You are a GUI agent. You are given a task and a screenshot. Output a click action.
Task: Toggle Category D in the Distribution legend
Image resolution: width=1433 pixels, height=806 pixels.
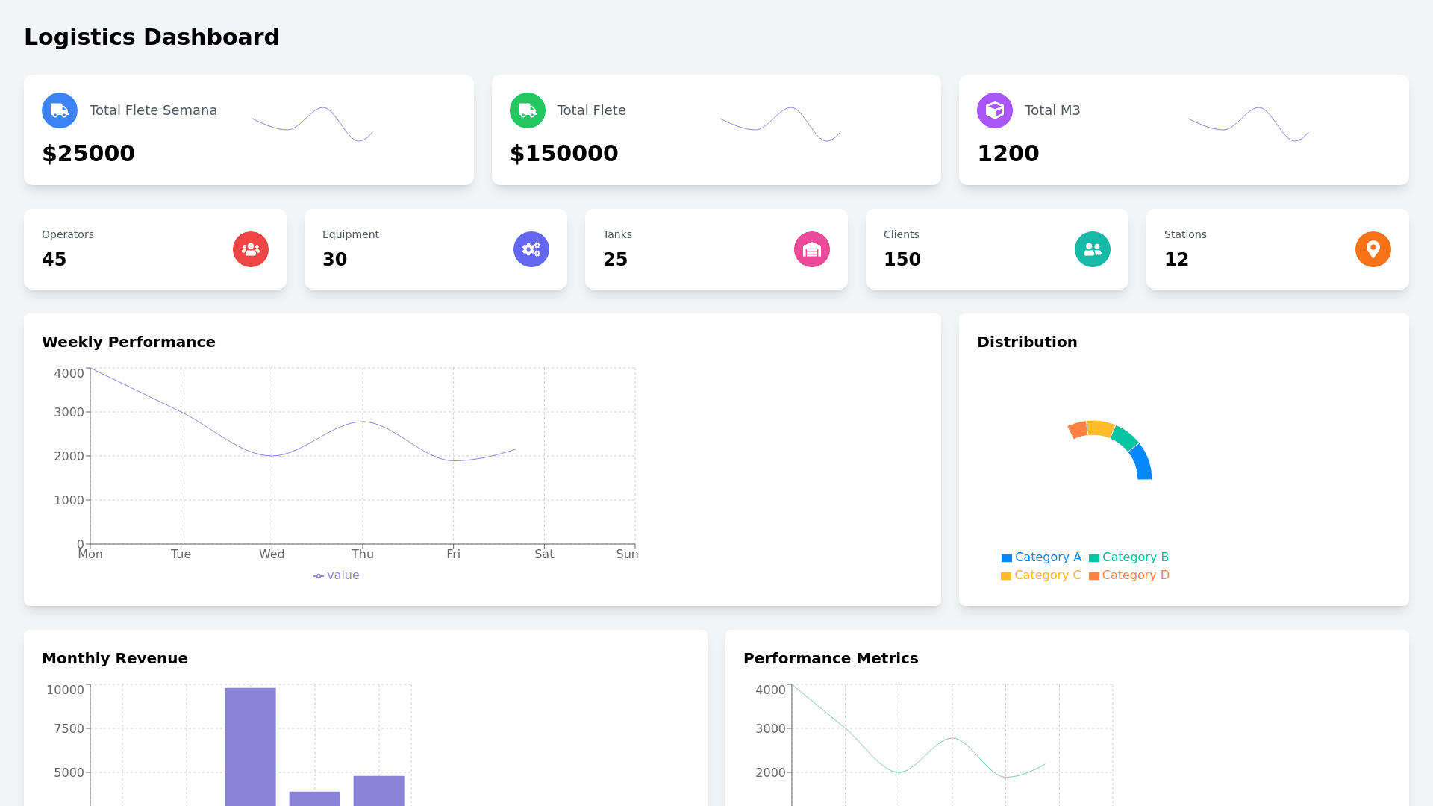(1128, 575)
